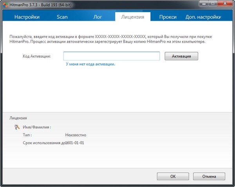The image size is (235, 187).
Task: Focus the Код Активации text field
Action: (112, 56)
